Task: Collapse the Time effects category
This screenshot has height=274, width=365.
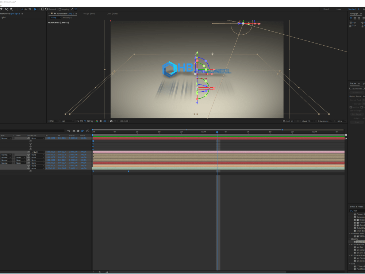Action: (350, 264)
